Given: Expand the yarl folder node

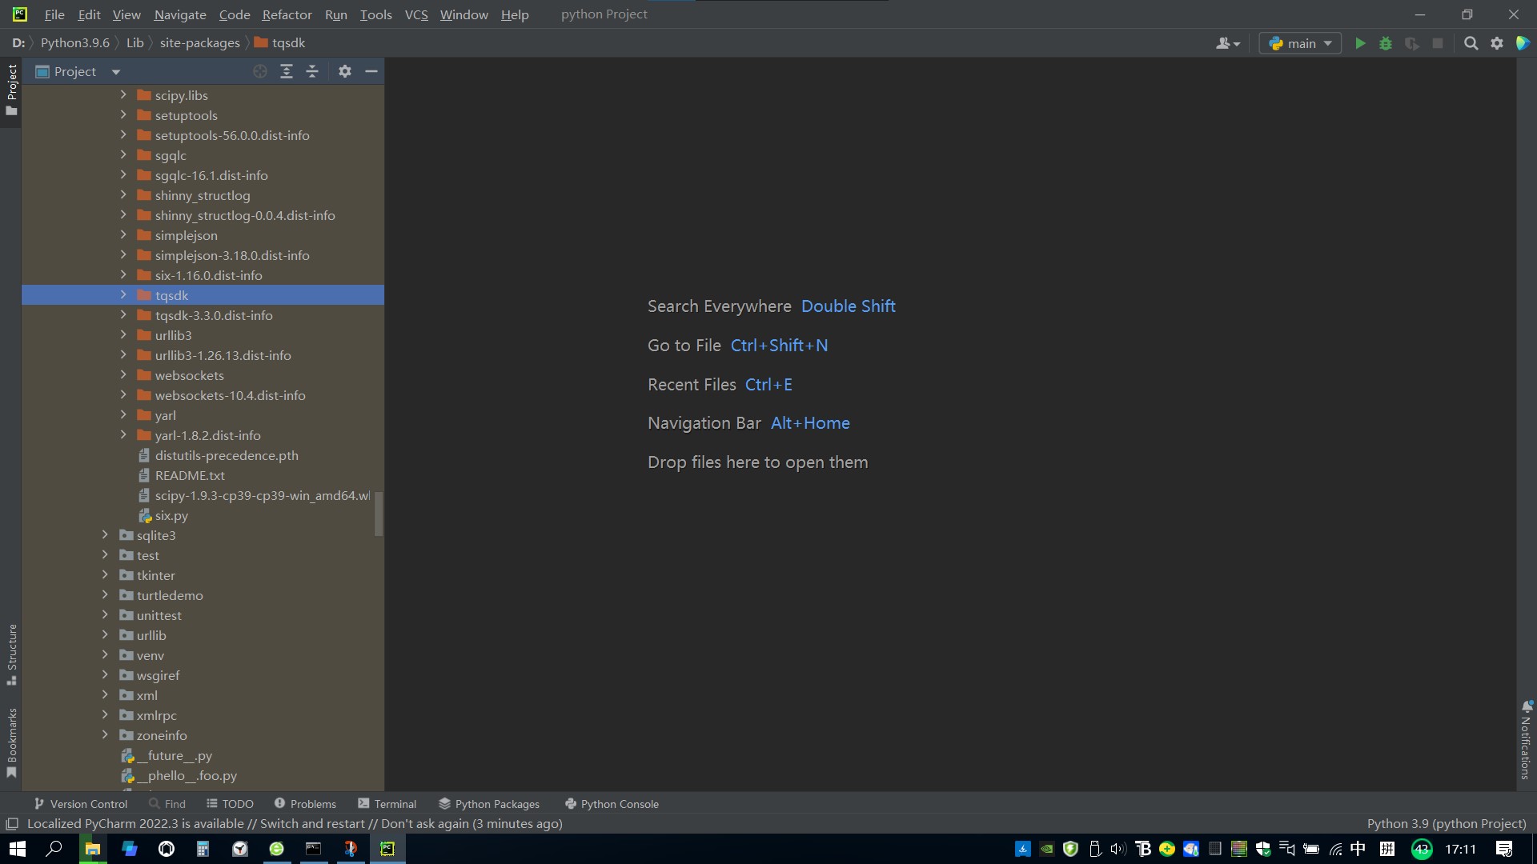Looking at the screenshot, I should coord(123,415).
